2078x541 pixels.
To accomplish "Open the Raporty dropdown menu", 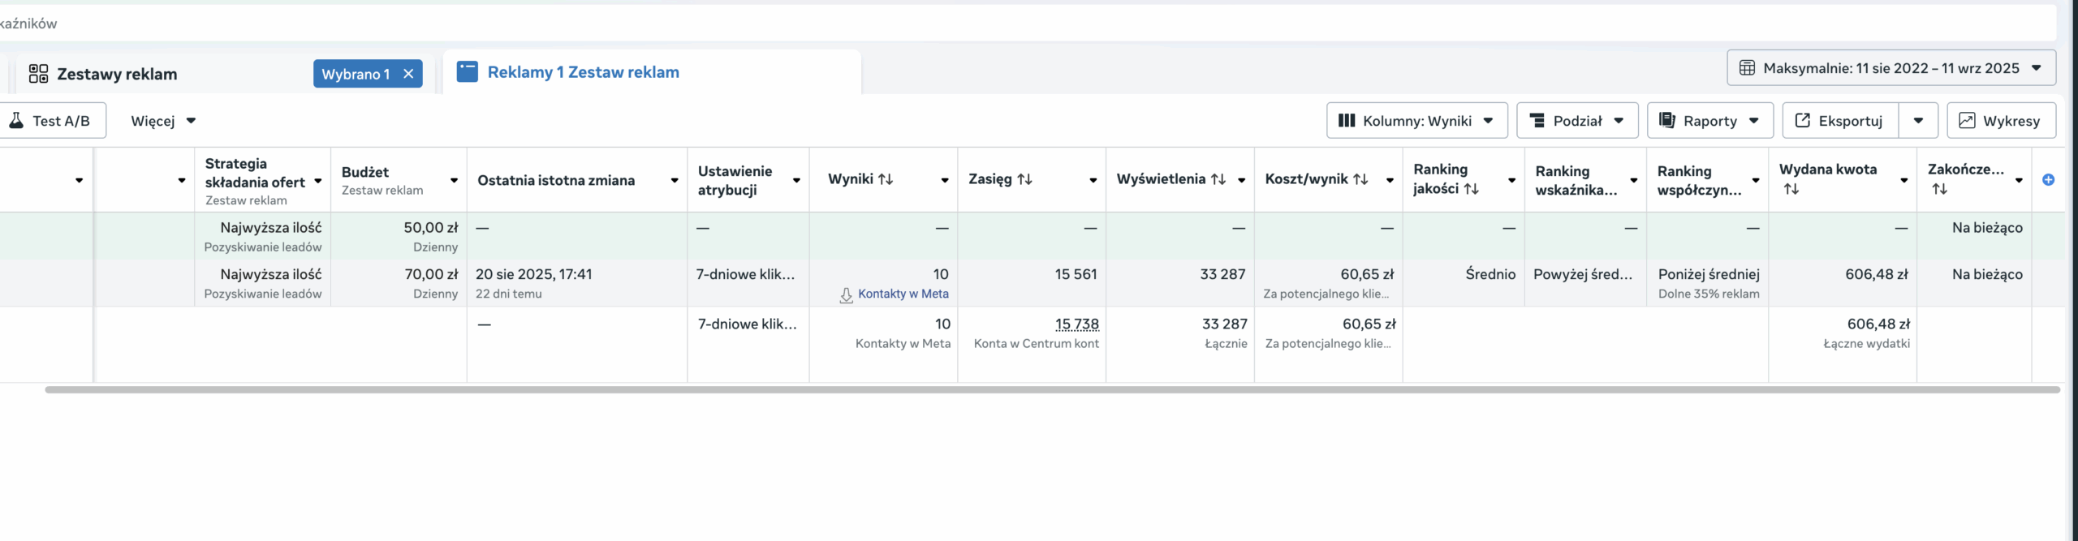I will [1709, 121].
